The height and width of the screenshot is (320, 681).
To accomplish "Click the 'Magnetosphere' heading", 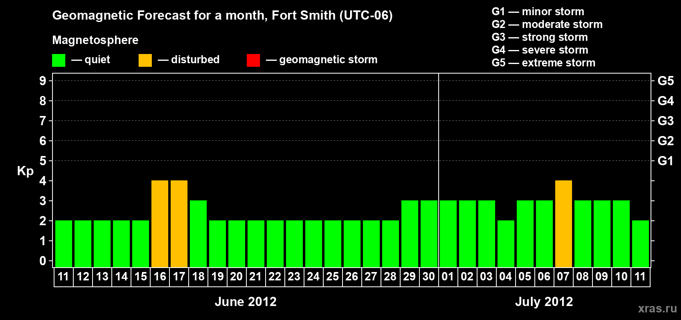I will pos(95,40).
